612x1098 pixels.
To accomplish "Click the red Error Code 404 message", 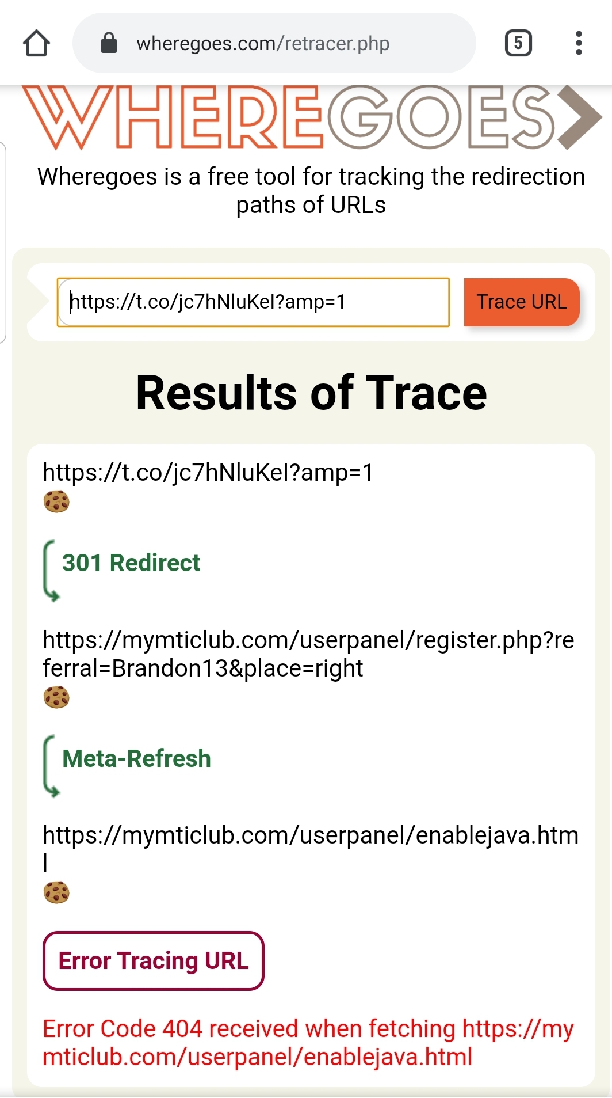I will pyautogui.click(x=308, y=1043).
